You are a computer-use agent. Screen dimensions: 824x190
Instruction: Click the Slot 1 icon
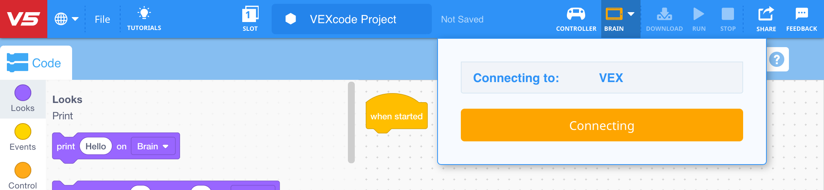(250, 15)
